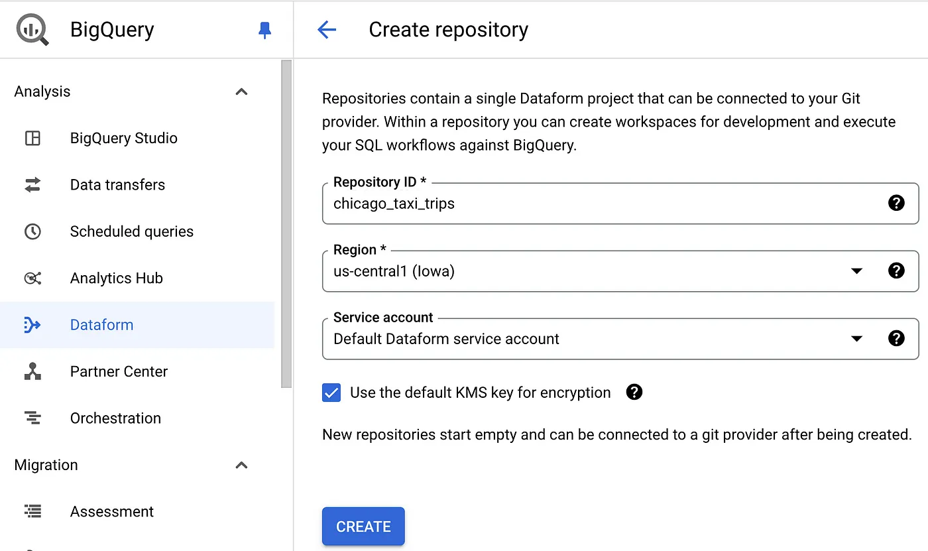Pin BigQuery using the pin icon
Image resolution: width=928 pixels, height=551 pixels.
click(264, 29)
